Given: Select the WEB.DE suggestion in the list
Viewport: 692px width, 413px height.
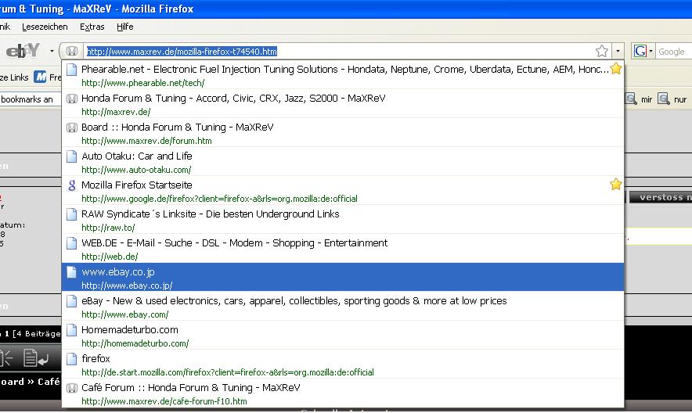Looking at the screenshot, I should click(x=234, y=243).
